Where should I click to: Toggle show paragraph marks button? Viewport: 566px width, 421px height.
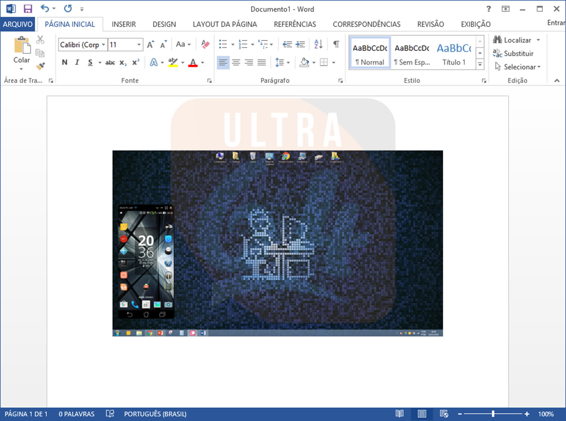pos(336,44)
